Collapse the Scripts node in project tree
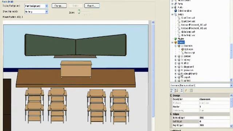The width and height of the screenshot is (233, 131). click(x=172, y=15)
